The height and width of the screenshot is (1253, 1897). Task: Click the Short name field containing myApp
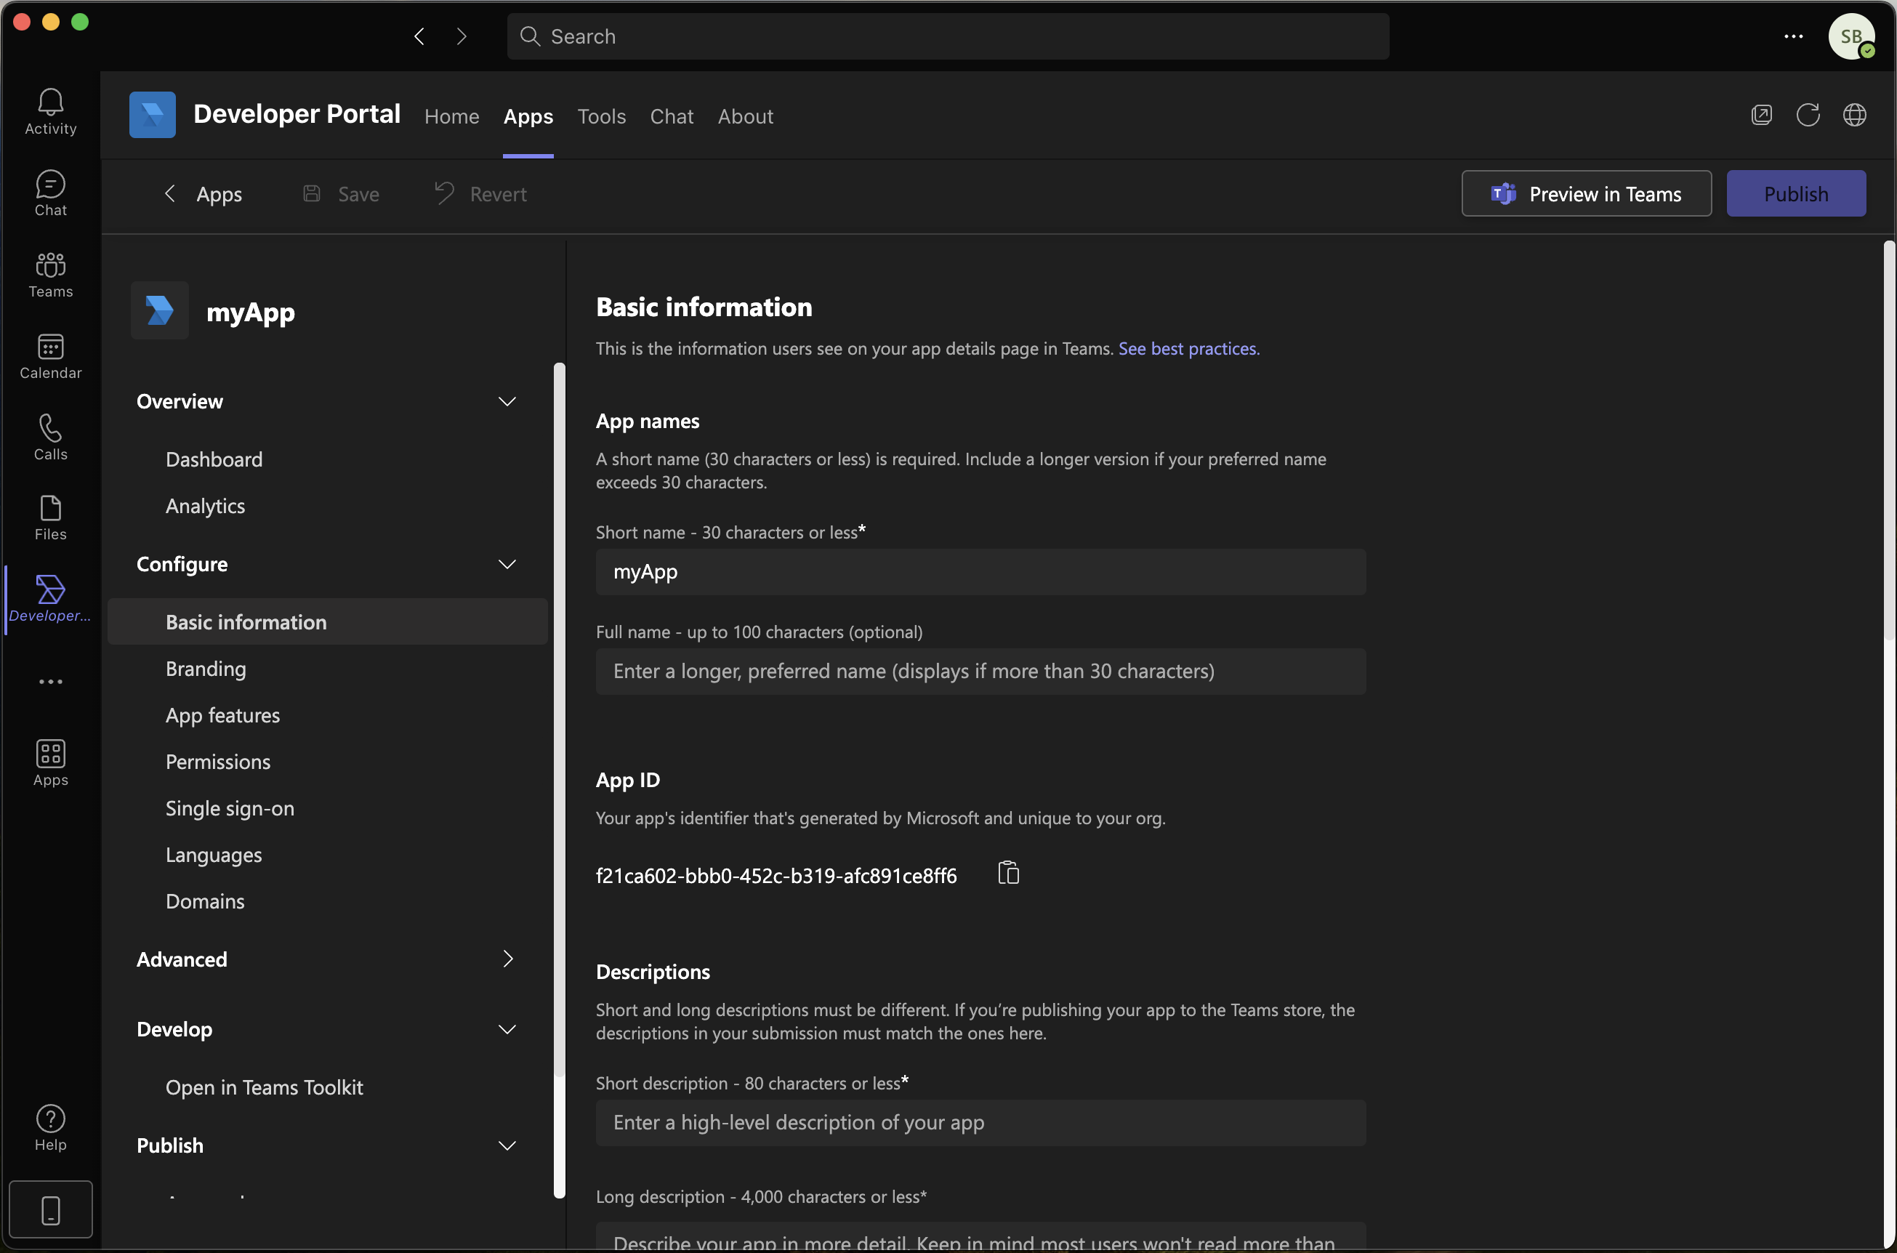pos(980,571)
